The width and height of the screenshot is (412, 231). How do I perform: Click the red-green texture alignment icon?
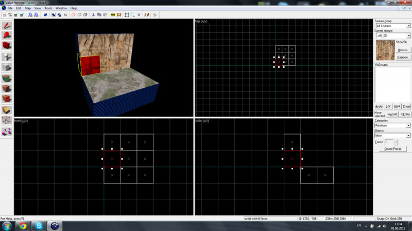(147, 15)
